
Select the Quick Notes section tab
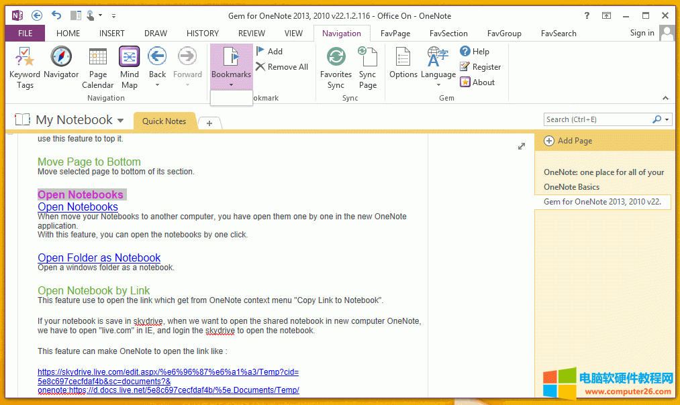tap(164, 121)
